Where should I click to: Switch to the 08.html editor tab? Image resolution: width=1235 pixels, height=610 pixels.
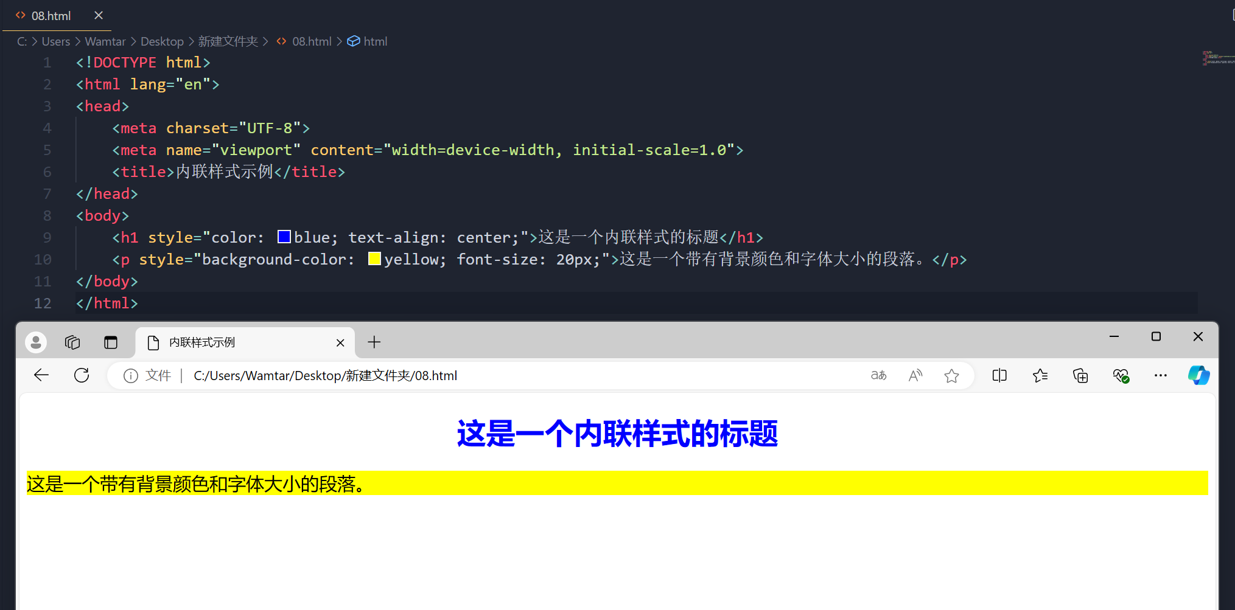(51, 15)
